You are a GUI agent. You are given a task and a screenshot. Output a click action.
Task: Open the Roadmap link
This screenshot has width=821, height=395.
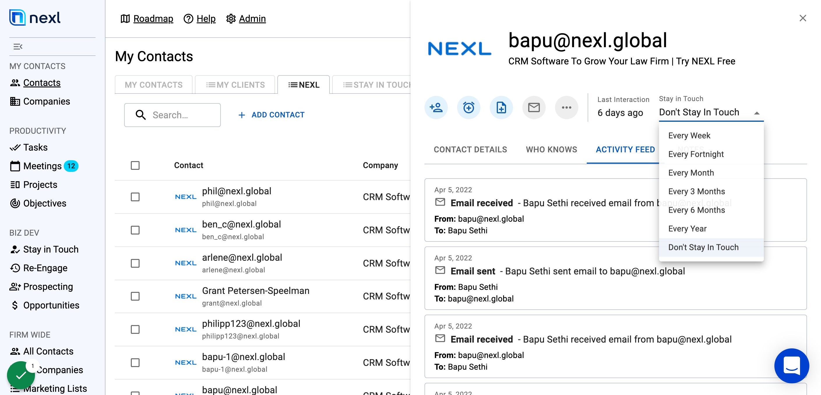pyautogui.click(x=147, y=19)
